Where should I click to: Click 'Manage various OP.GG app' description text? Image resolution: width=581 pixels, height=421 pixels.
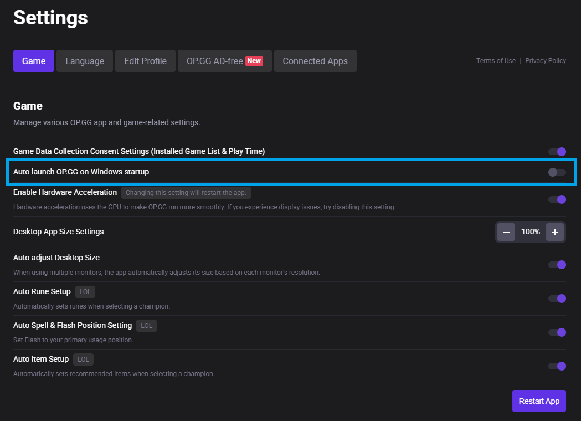pyautogui.click(x=107, y=122)
